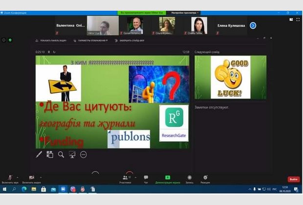
Task: Open taskbar clock and date
Action: click(285, 189)
